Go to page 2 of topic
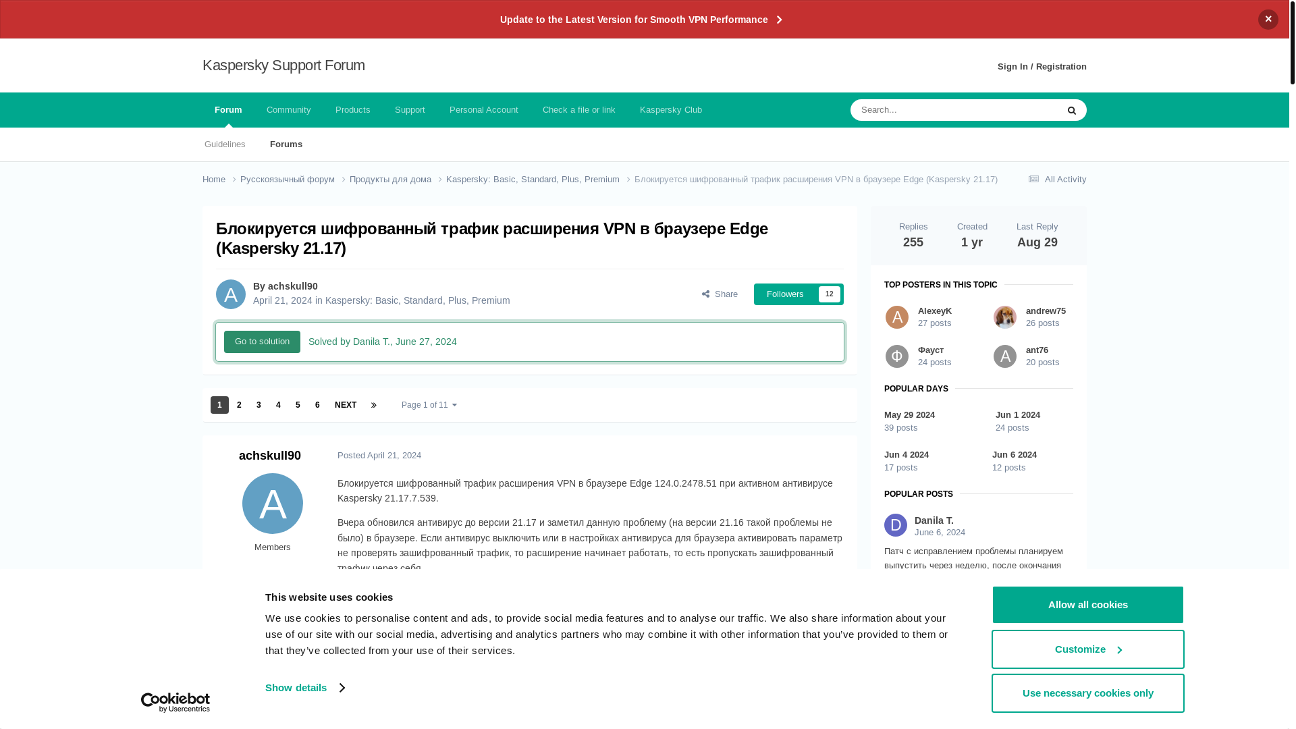Viewport: 1296px width, 729px height. pos(239,405)
